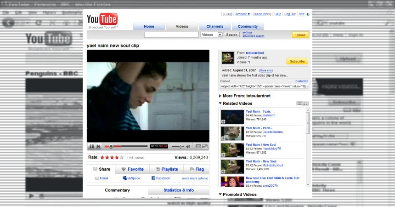Mute the video with the speaker icon
The height and width of the screenshot is (207, 395).
[x=188, y=146]
